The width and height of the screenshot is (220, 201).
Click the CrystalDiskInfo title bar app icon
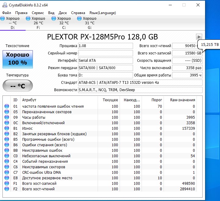(4, 5)
